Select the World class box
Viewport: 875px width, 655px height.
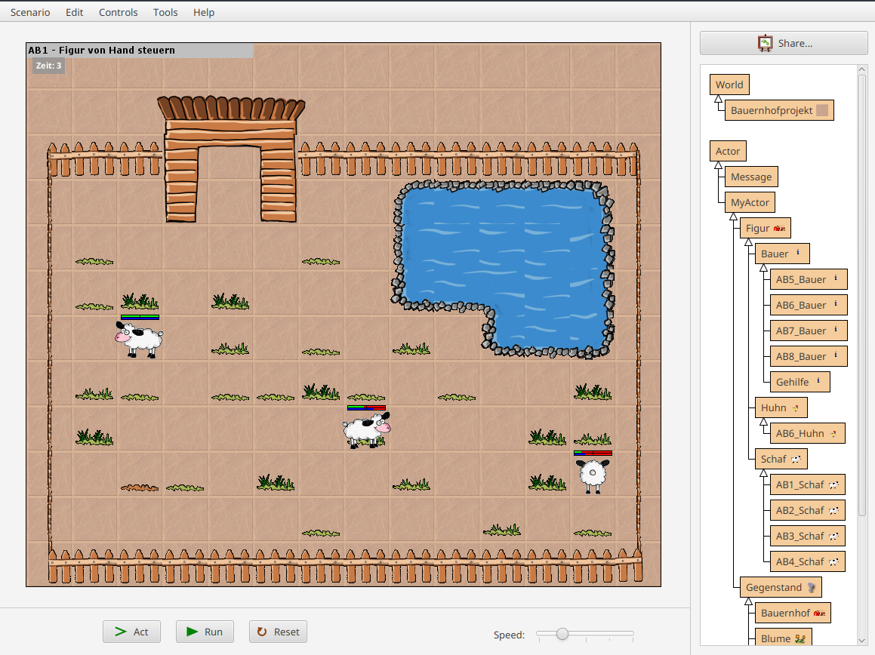pos(729,85)
